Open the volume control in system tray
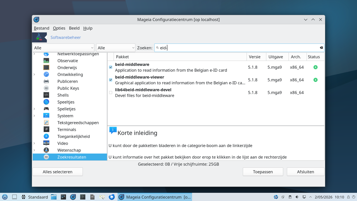This screenshot has width=357, height=201. click(x=297, y=197)
